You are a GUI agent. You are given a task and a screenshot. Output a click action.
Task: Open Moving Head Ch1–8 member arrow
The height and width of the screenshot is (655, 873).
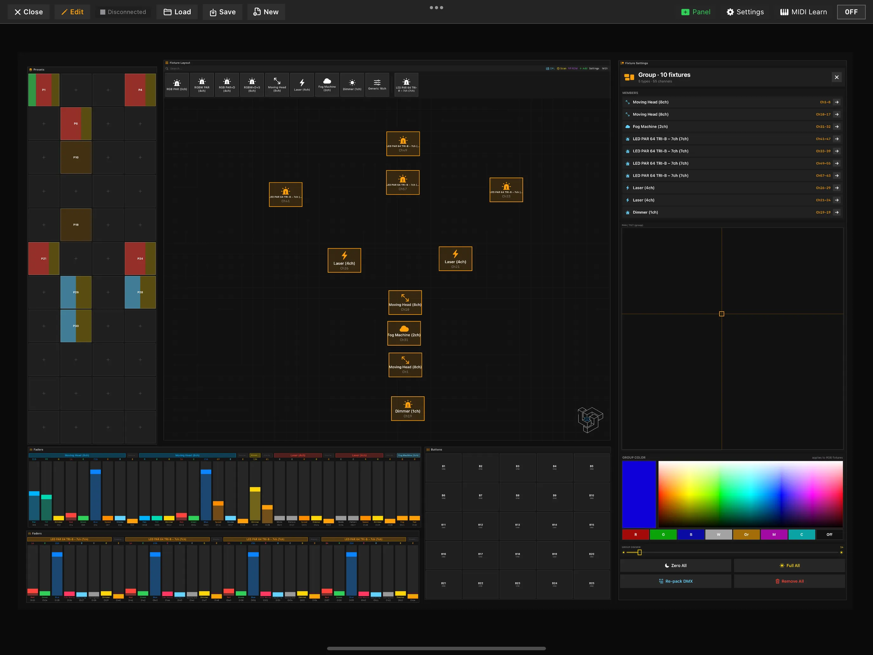[x=837, y=102]
